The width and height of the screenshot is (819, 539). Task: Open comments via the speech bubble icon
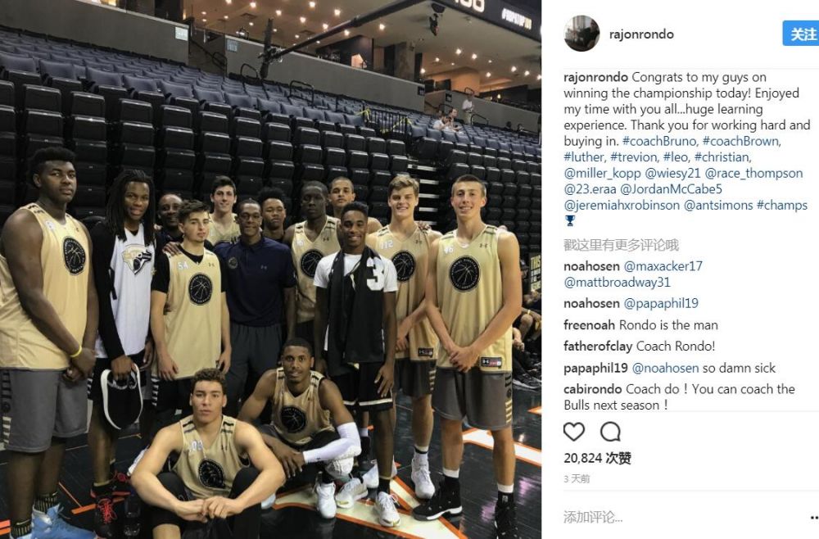610,432
